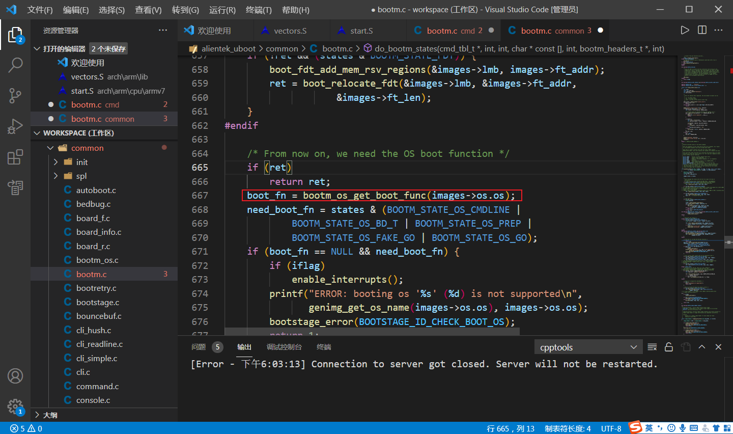Clear the output panel list icon
733x434 pixels.
pyautogui.click(x=652, y=347)
